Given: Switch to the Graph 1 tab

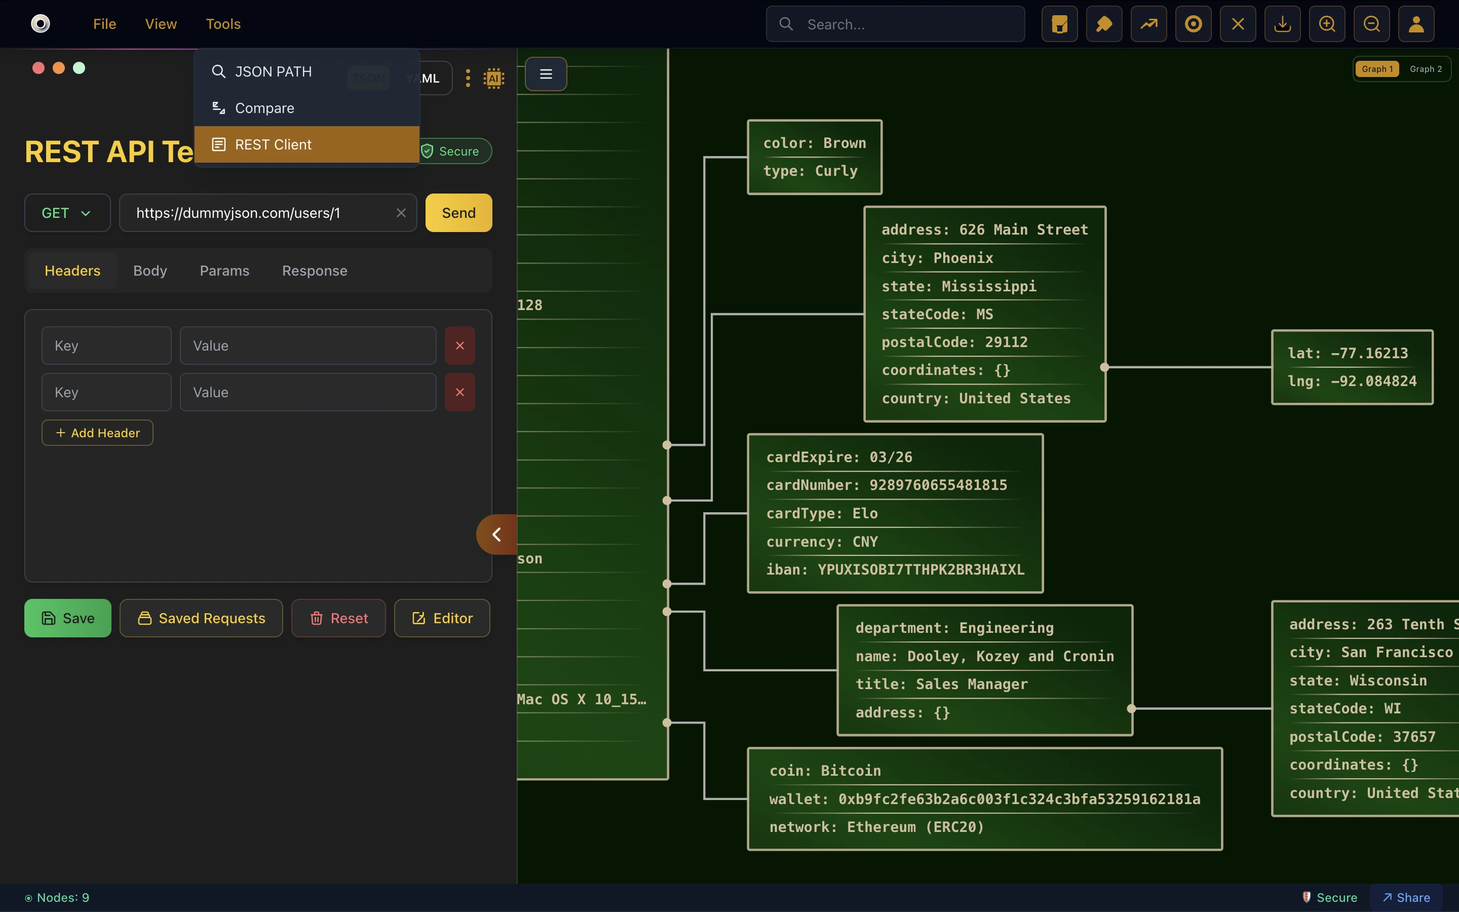Looking at the screenshot, I should click(1377, 69).
